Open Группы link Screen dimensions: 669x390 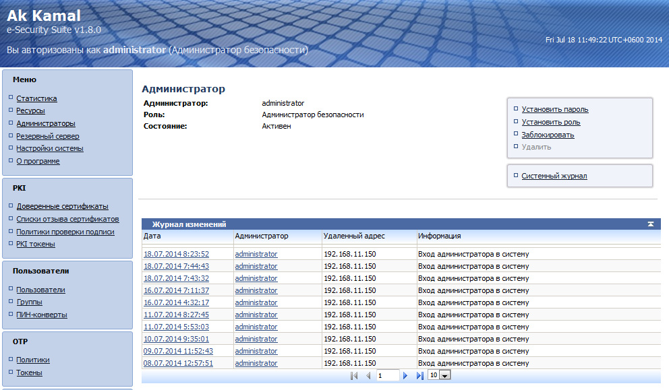point(30,302)
